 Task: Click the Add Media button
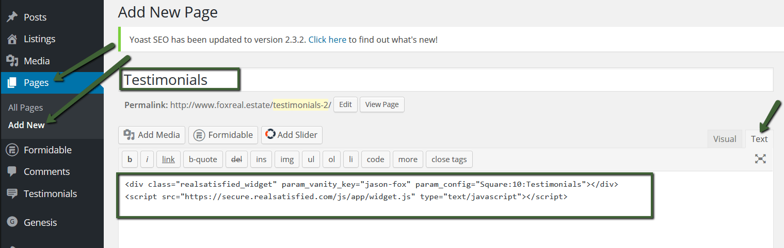pos(152,135)
